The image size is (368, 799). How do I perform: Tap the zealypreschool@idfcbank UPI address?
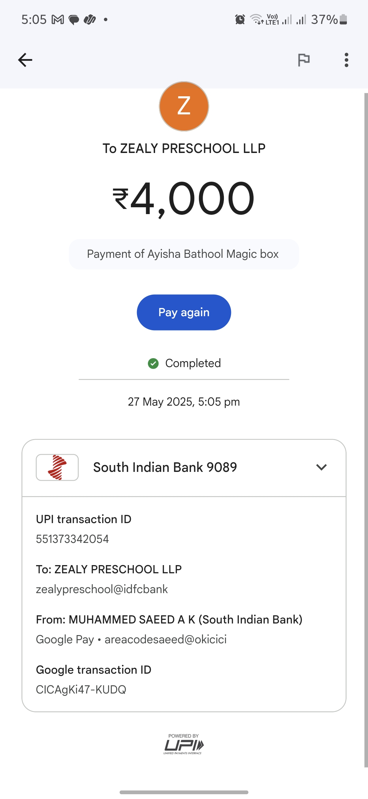coord(102,589)
